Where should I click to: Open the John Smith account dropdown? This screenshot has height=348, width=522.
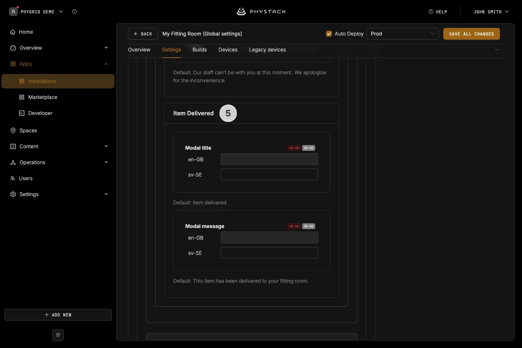tap(491, 12)
